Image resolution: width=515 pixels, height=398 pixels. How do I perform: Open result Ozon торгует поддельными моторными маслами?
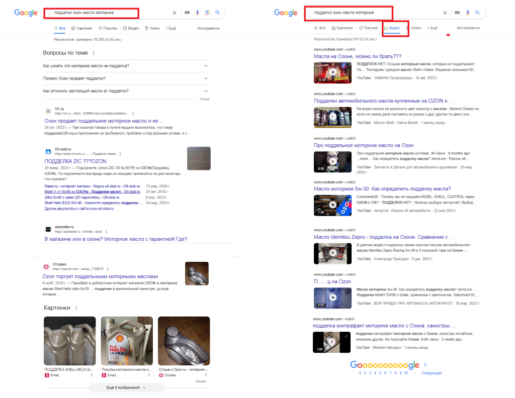[100, 276]
